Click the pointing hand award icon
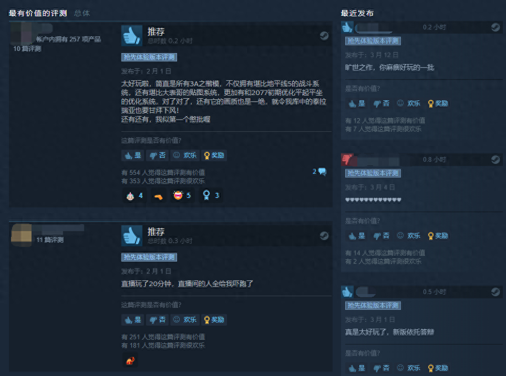 click(x=158, y=196)
